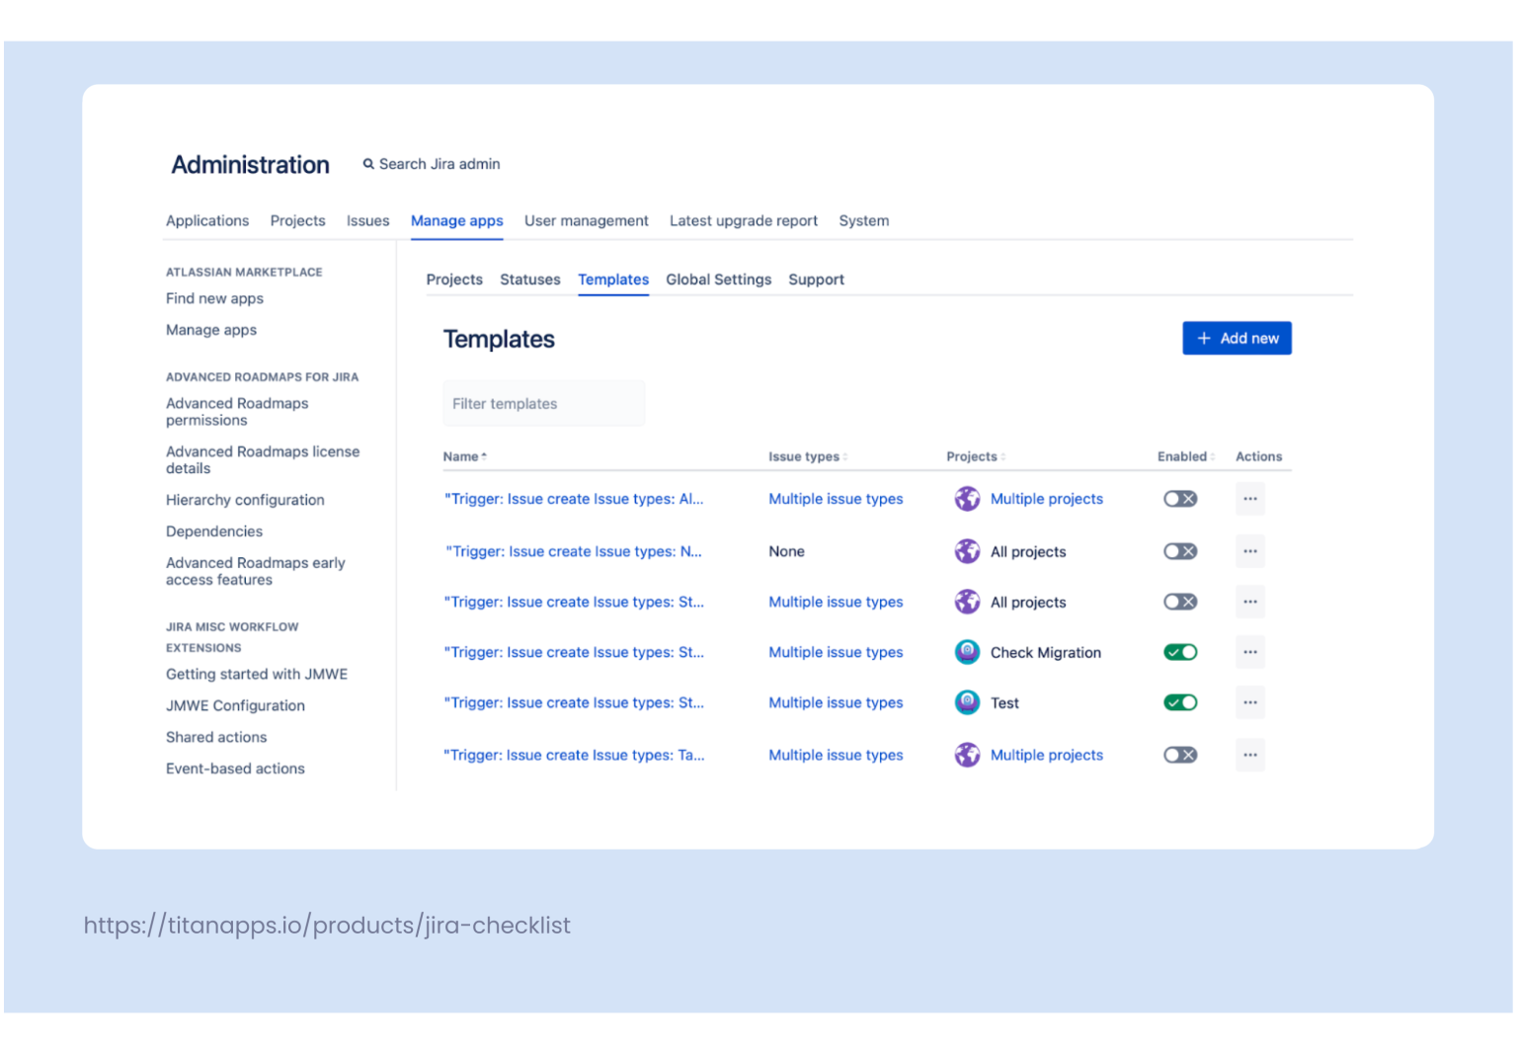Sort by the Enabled column header
Image resolution: width=1517 pixels, height=1054 pixels.
[x=1184, y=456]
